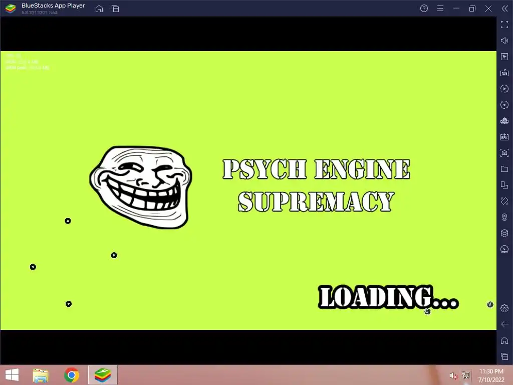The width and height of the screenshot is (513, 385).
Task: Click the Android home icon at sidebar bottom
Action: pos(504,340)
